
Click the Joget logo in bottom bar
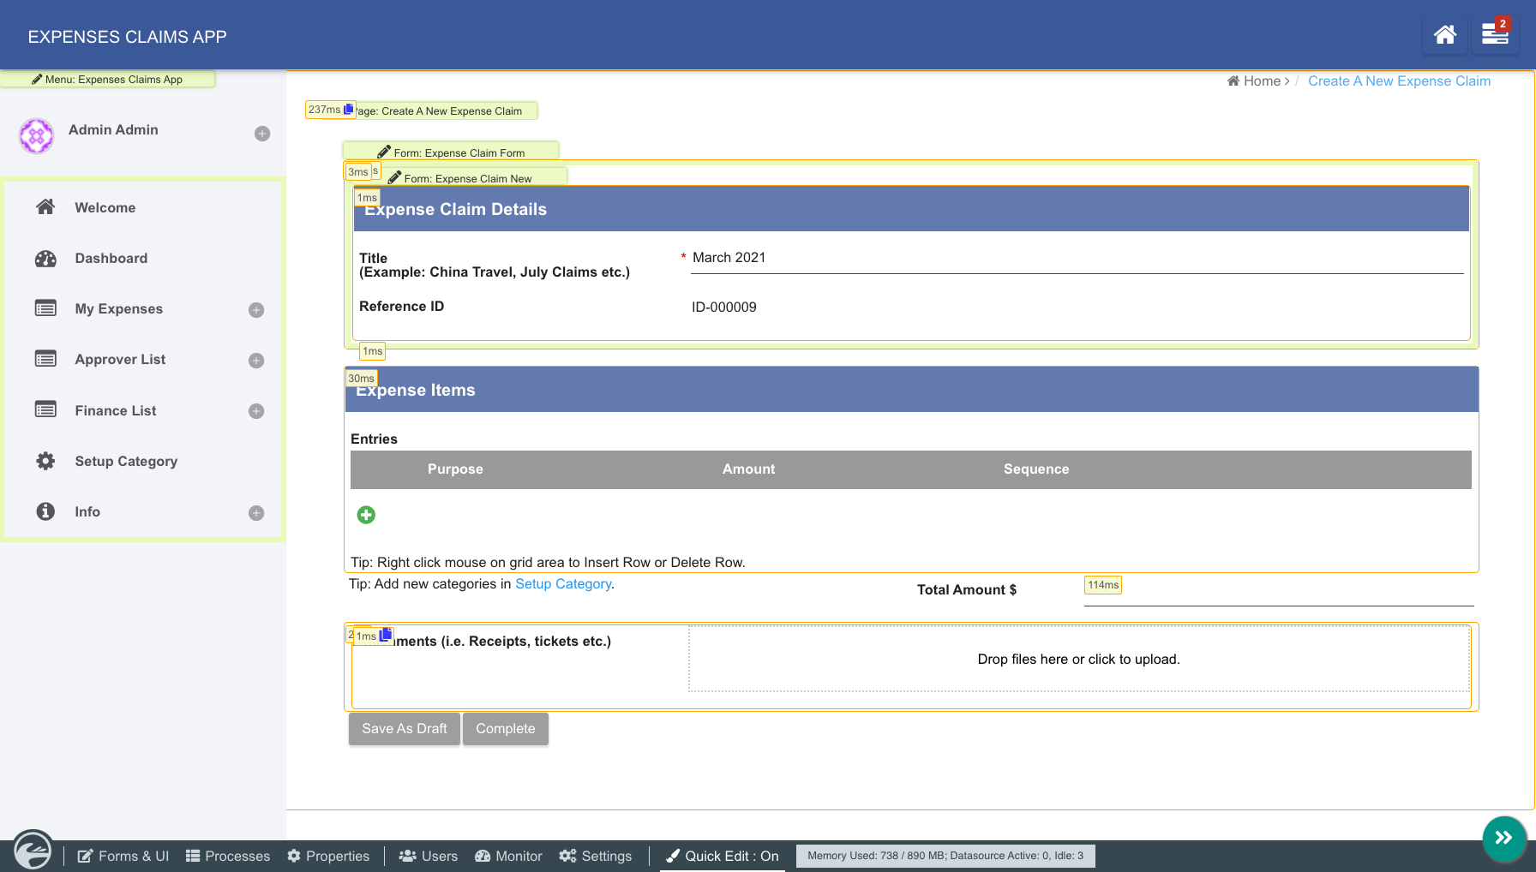pyautogui.click(x=33, y=851)
